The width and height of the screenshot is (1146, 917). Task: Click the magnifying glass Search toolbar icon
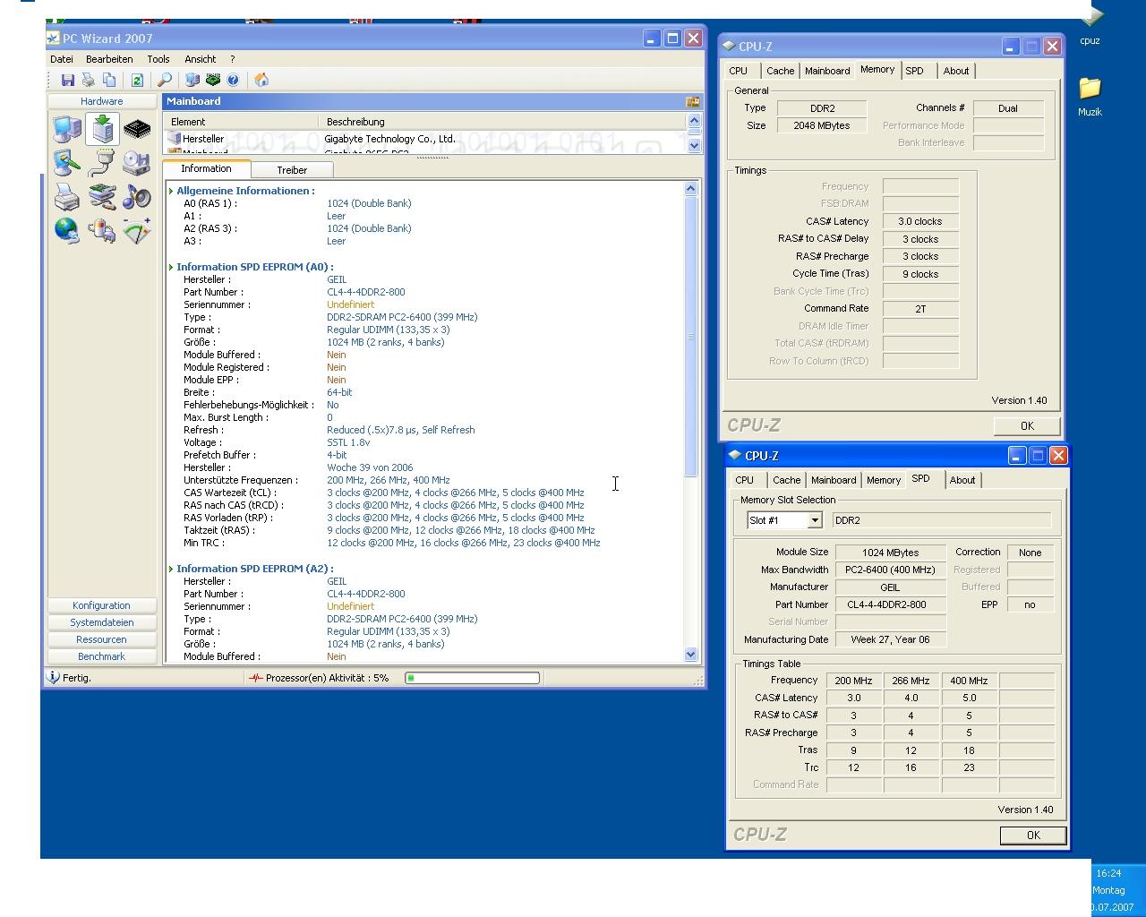coord(165,81)
